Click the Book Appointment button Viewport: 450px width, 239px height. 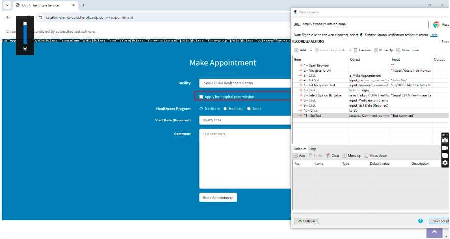[x=218, y=198]
